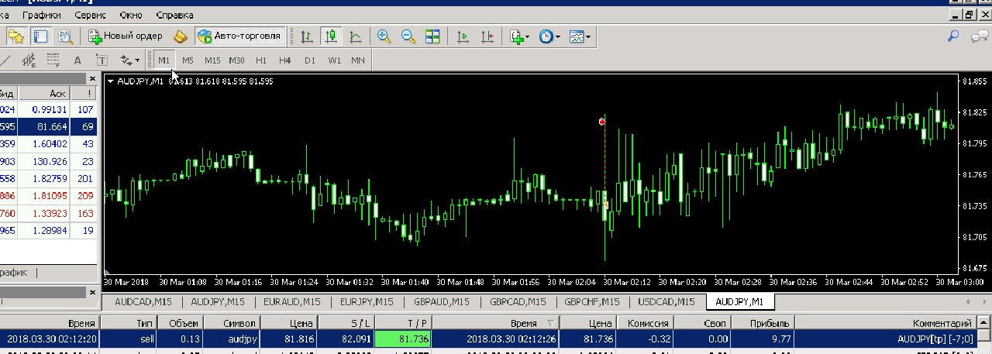
Task: Switch to EURJPY,M15 chart tab
Action: coord(367,302)
